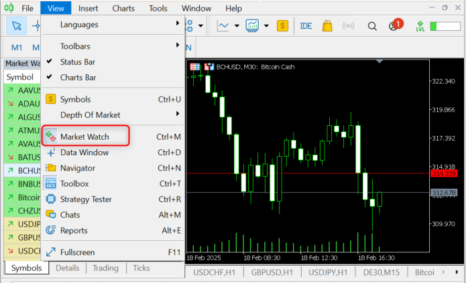Click the gold dollar symbols toolbar icon
Viewport: 466px width, 283px height.
[x=282, y=26]
